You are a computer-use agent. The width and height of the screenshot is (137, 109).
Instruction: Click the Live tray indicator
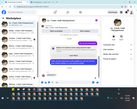coord(110,98)
